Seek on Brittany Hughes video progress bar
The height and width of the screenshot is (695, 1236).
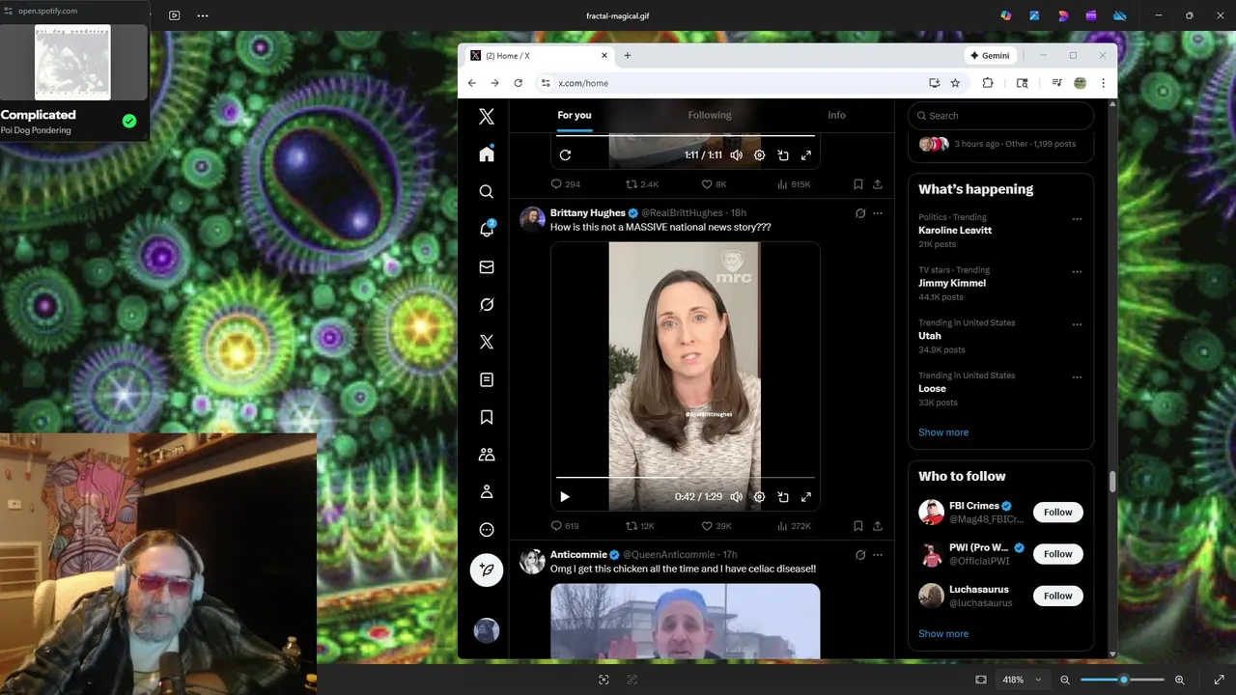(x=686, y=477)
